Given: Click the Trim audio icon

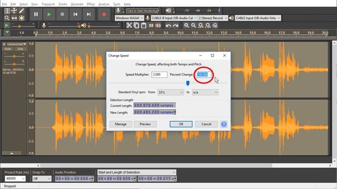Looking at the screenshot, I should point(151,26).
